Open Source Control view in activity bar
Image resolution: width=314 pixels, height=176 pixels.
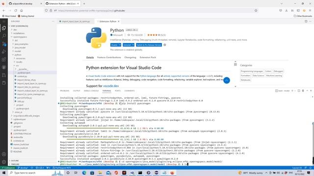click(4, 44)
